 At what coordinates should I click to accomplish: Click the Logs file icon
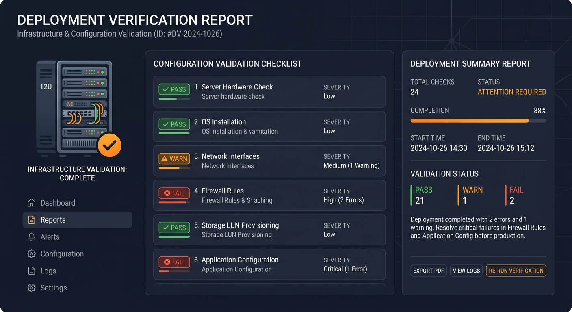tap(31, 271)
